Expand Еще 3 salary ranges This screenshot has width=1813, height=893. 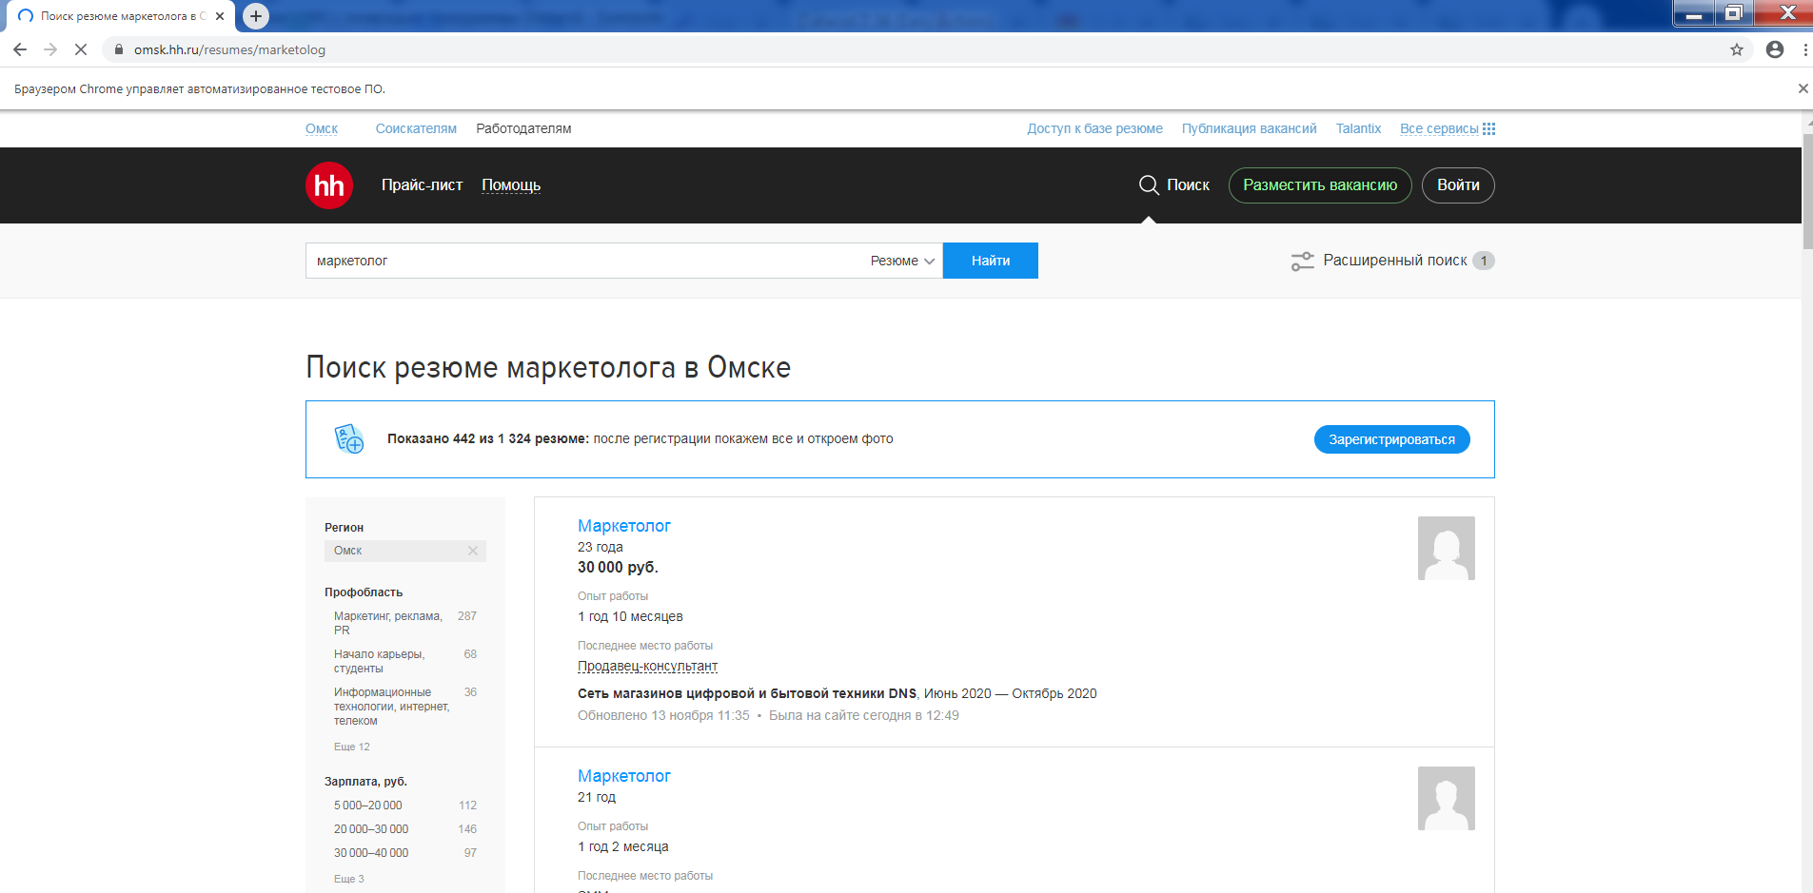(x=349, y=879)
